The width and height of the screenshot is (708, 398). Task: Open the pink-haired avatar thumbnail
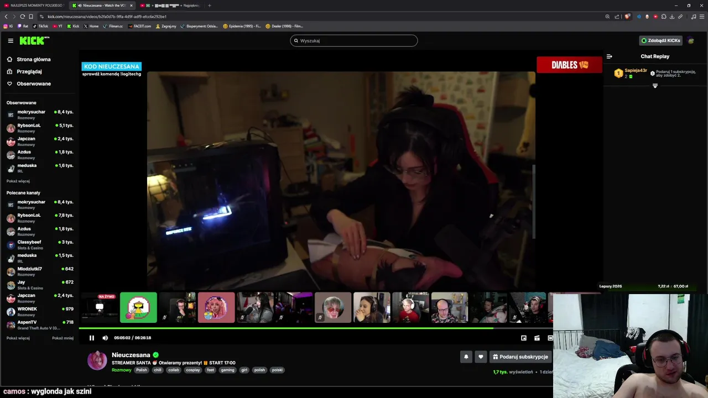pyautogui.click(x=216, y=307)
